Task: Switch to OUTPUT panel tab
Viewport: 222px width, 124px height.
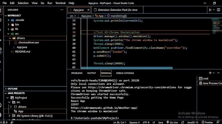Action: (92, 73)
